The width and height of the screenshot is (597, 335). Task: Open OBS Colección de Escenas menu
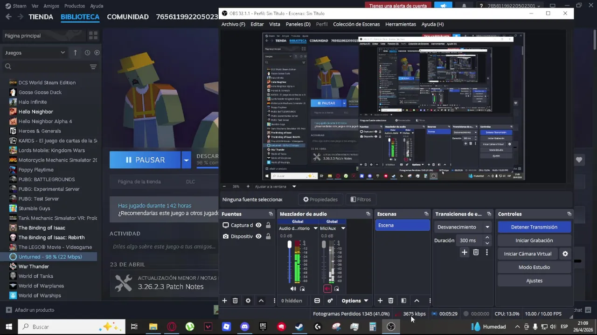[x=356, y=24]
